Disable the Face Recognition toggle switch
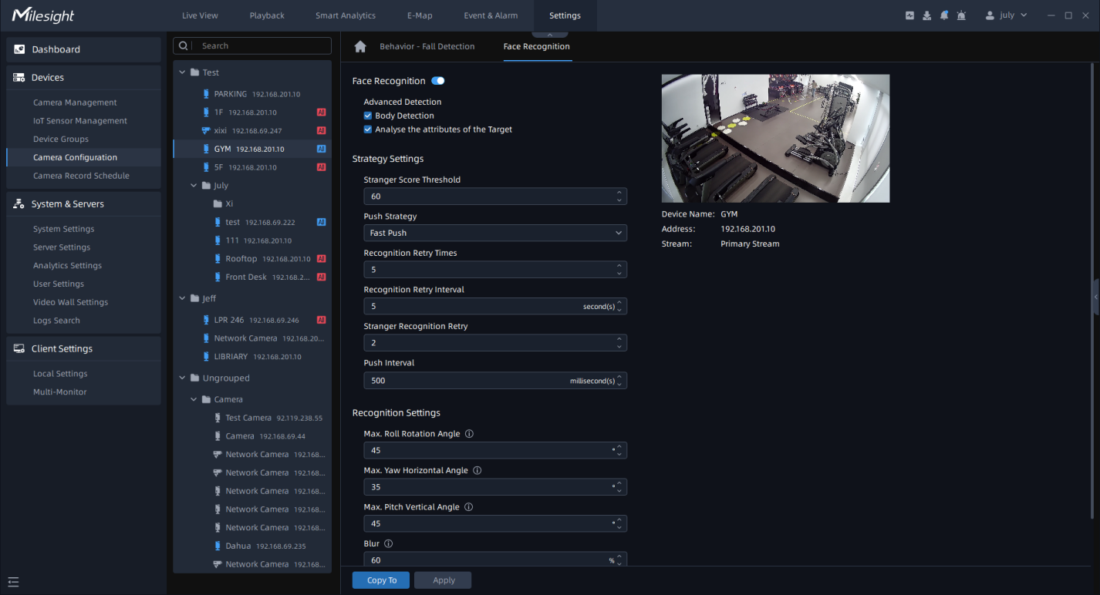 coord(438,81)
